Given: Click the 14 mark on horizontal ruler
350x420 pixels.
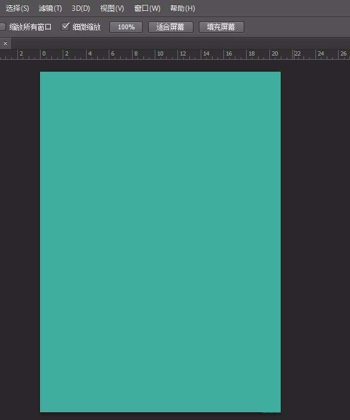Looking at the screenshot, I should click(206, 54).
